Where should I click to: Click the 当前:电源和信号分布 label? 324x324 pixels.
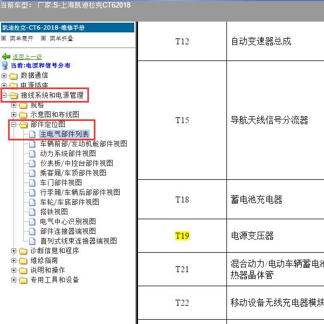(x=40, y=65)
